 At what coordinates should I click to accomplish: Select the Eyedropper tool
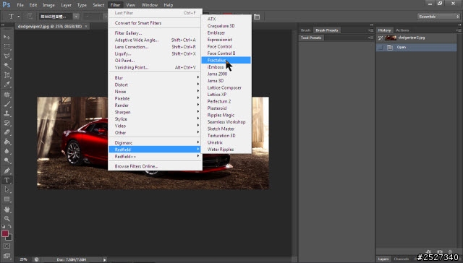point(7,85)
